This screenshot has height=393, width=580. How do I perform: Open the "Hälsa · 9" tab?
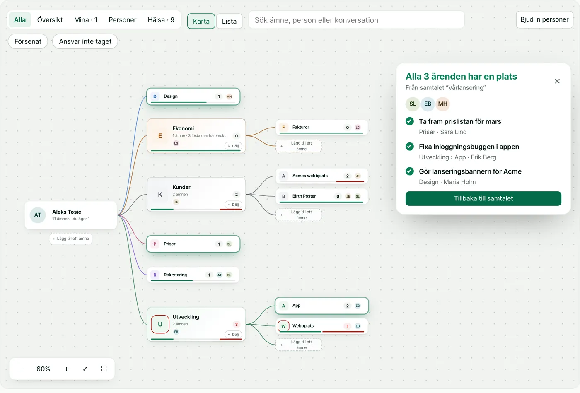[161, 20]
